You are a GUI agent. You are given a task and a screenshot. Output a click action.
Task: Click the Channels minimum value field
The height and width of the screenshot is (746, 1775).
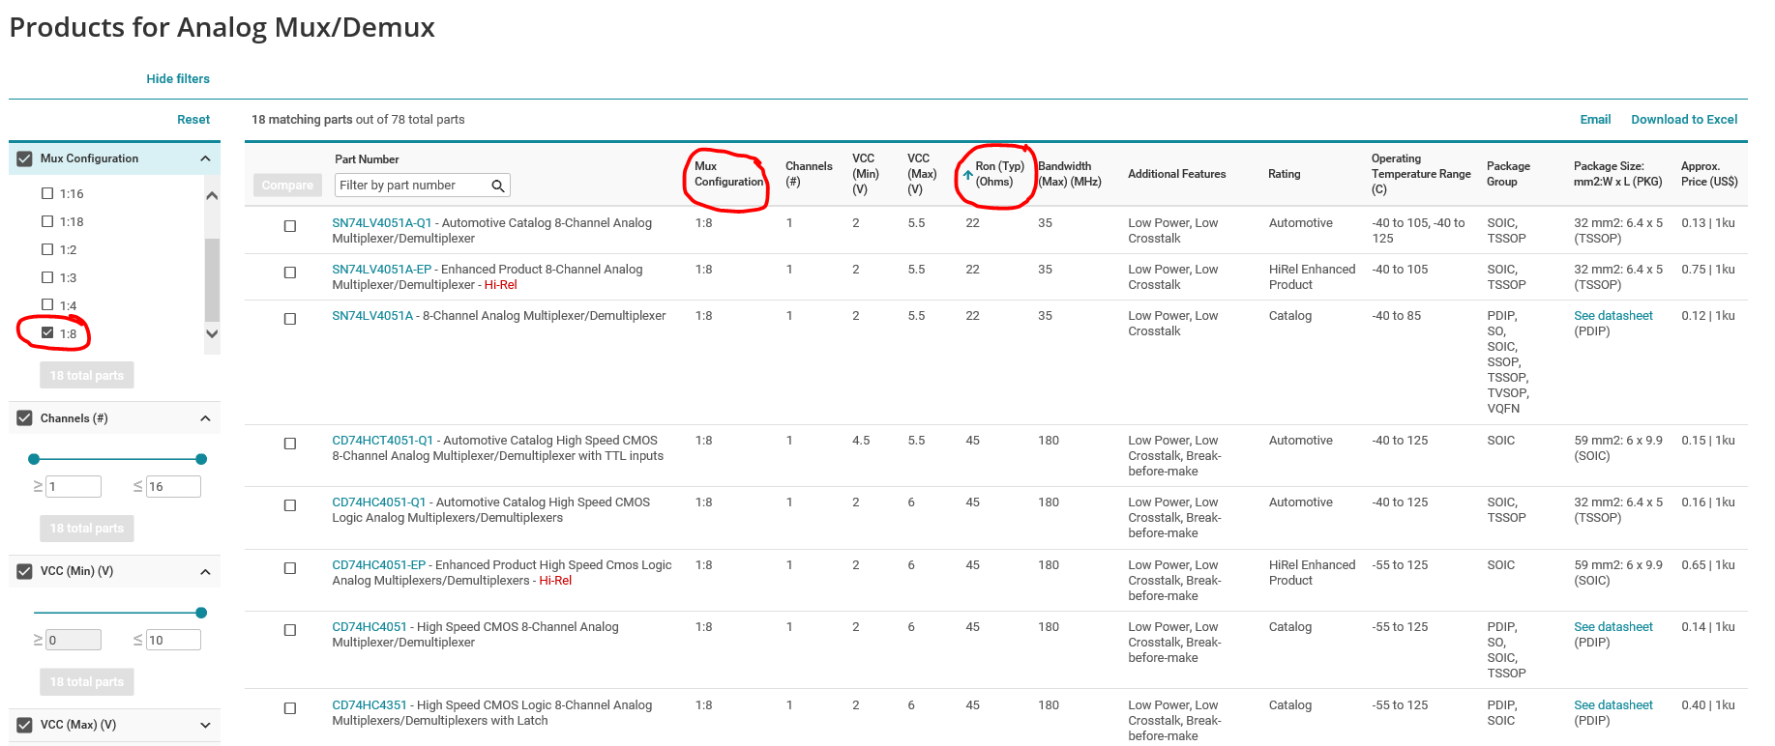click(x=74, y=486)
